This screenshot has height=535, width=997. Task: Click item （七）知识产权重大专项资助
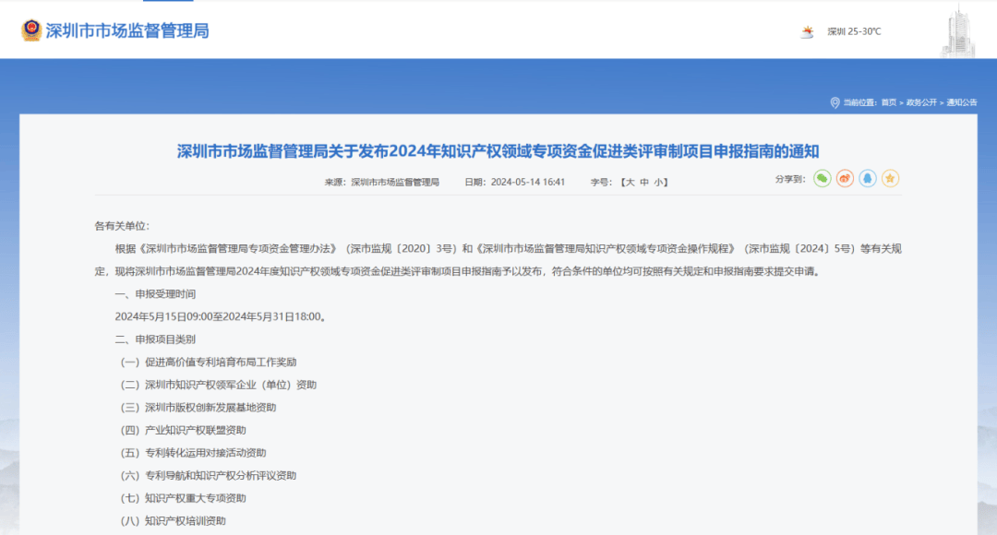click(183, 499)
